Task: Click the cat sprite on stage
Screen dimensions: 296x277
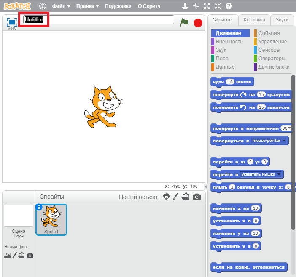Action: [103, 107]
